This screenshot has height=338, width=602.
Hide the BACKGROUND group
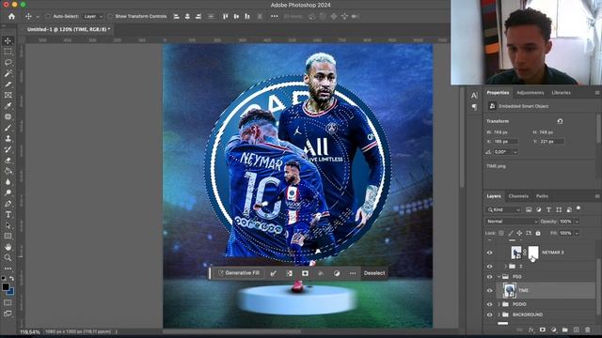click(489, 315)
